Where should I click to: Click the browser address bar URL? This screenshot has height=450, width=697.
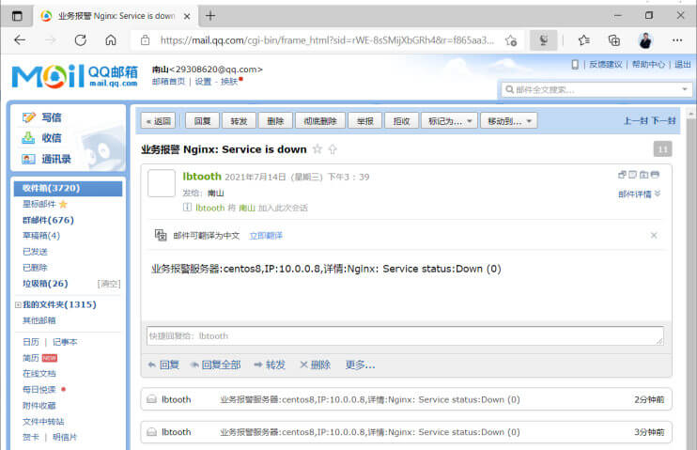point(327,40)
